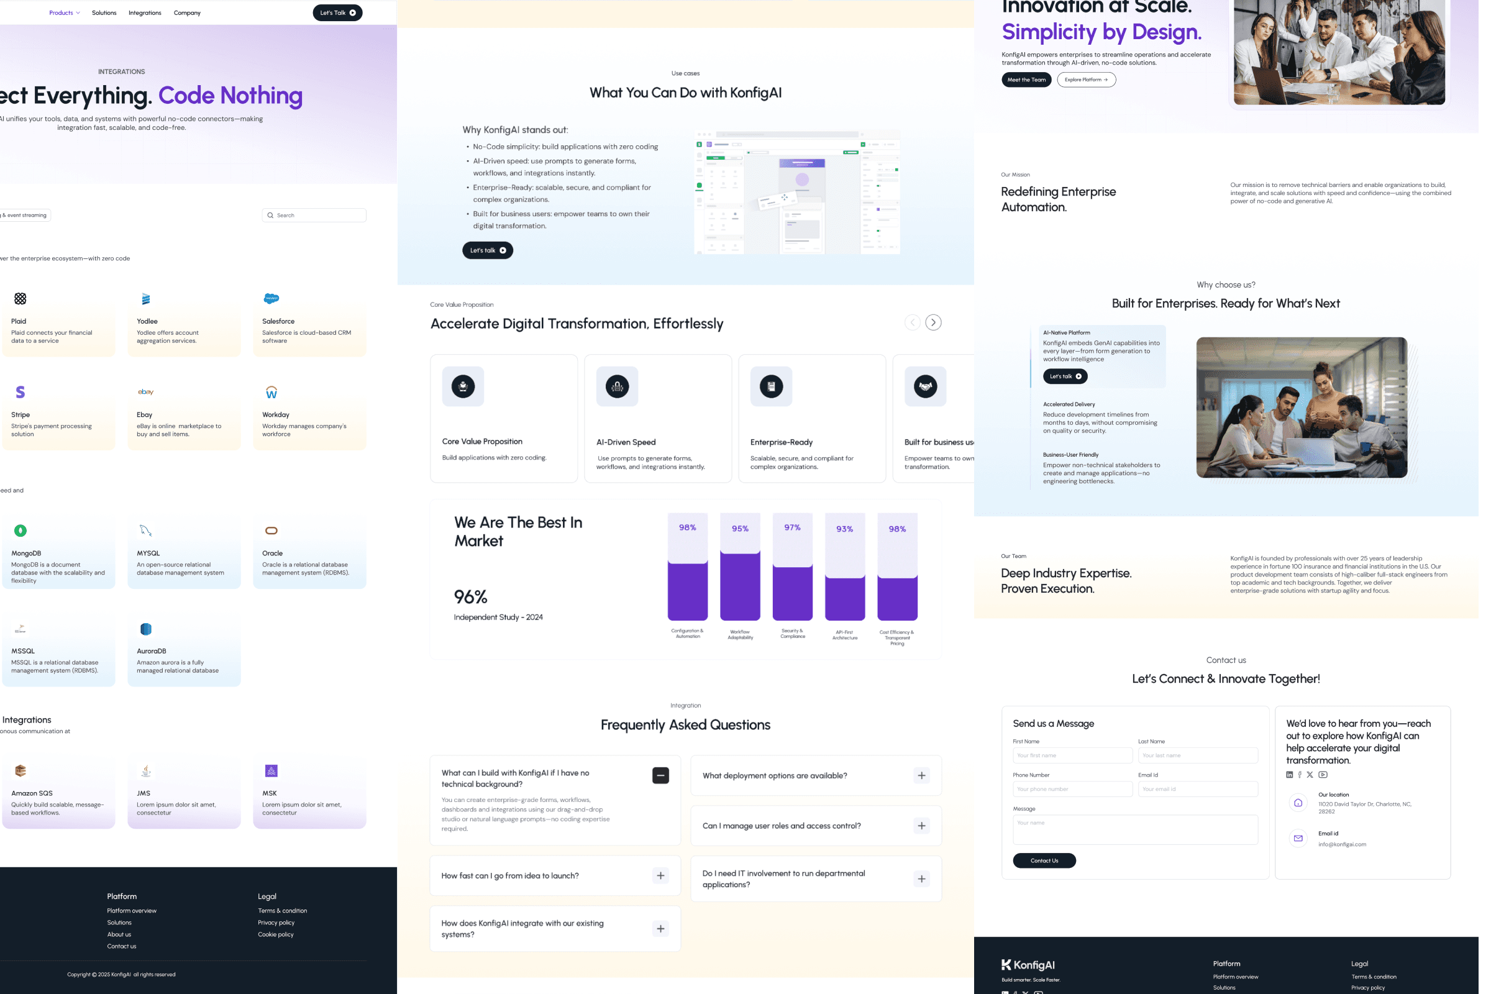Click the email envelope icon
Image resolution: width=1491 pixels, height=994 pixels.
tap(1298, 839)
